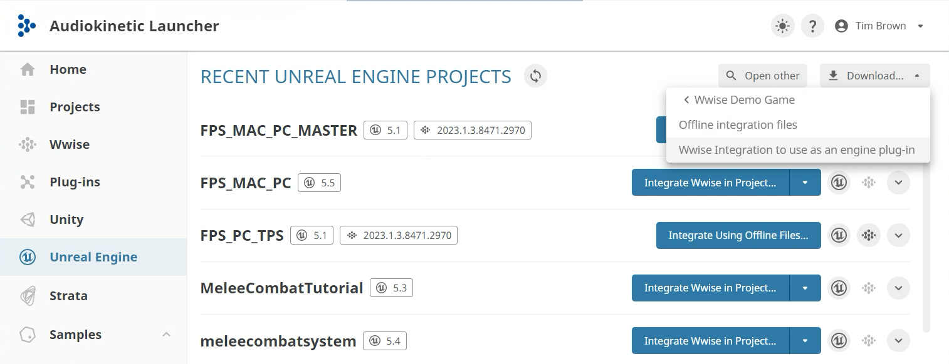The height and width of the screenshot is (364, 949).
Task: Click Integrate Using Offline Files button
Action: (738, 235)
